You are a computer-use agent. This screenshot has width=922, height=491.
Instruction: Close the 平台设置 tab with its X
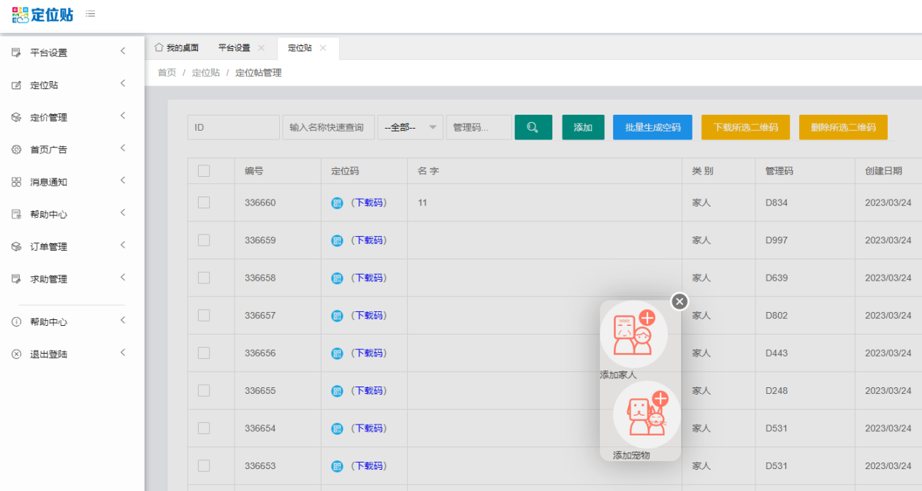coord(262,48)
